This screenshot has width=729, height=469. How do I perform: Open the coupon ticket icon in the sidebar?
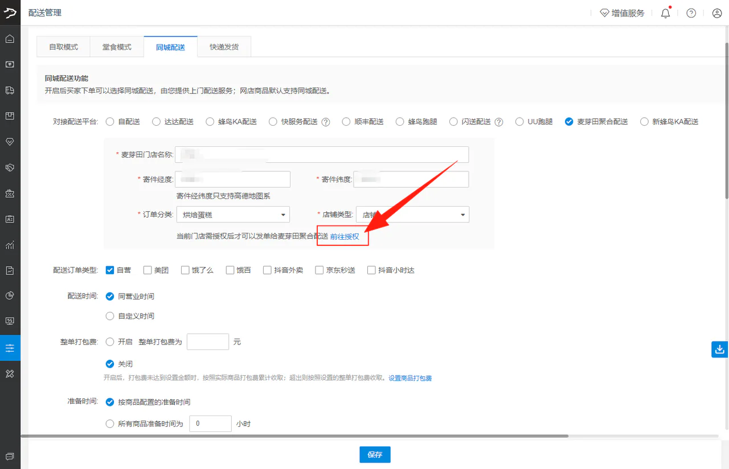click(x=10, y=194)
